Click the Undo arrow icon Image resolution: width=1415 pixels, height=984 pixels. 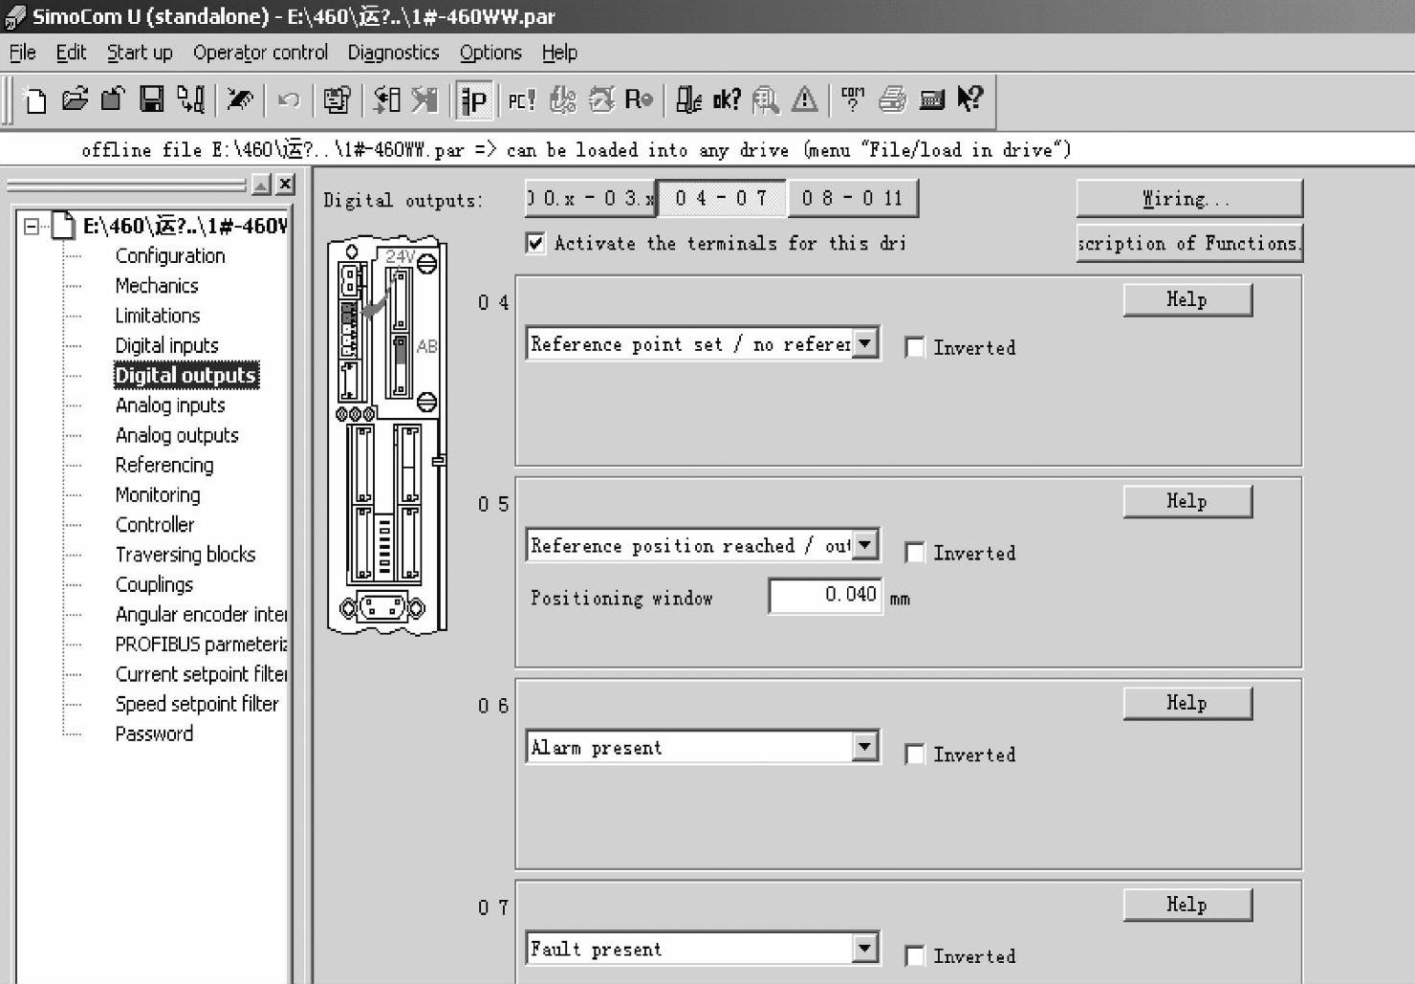coord(288,99)
